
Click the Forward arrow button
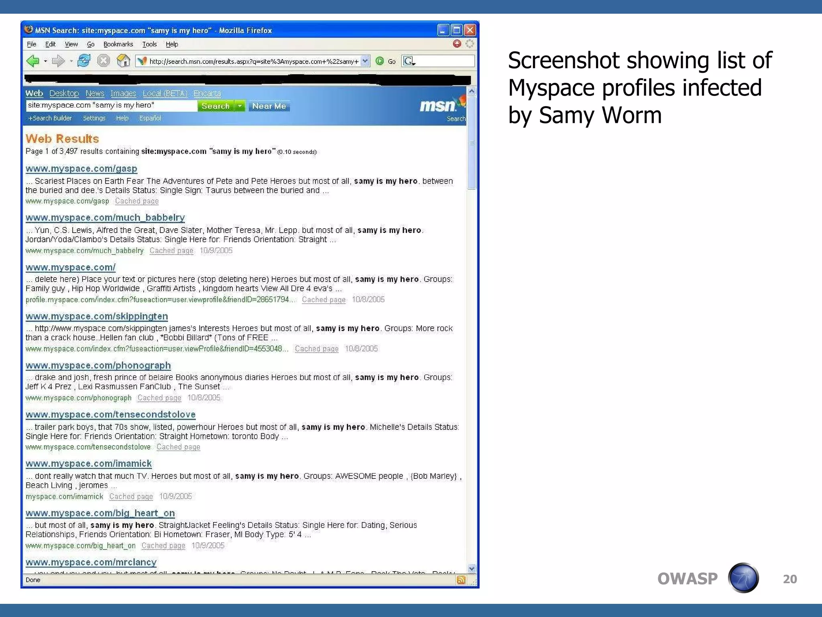click(59, 61)
